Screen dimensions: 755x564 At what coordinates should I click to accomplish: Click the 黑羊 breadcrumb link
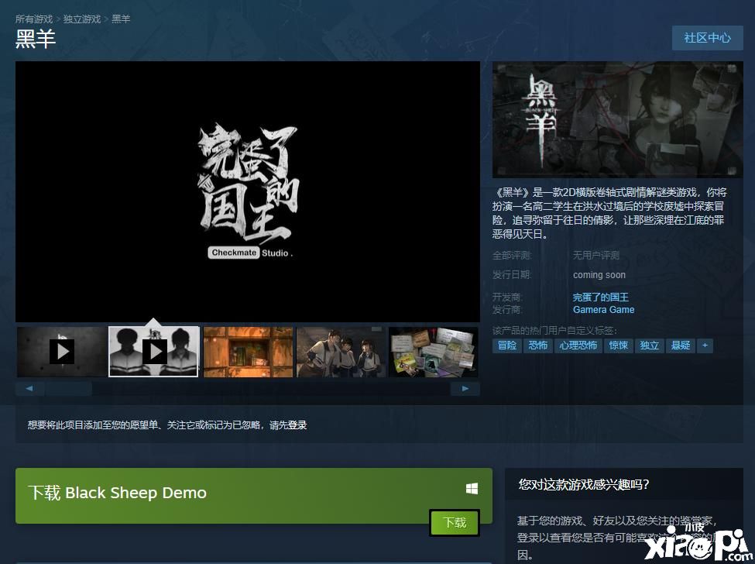(x=121, y=19)
